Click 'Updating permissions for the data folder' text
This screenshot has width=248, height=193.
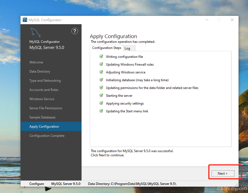152,88
